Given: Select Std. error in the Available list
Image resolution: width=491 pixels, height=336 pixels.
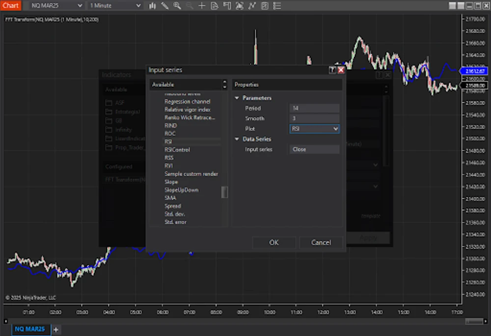Looking at the screenshot, I should [x=175, y=222].
